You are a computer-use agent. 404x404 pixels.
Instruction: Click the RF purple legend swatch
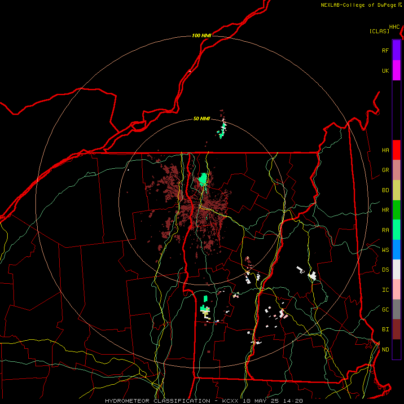click(396, 50)
